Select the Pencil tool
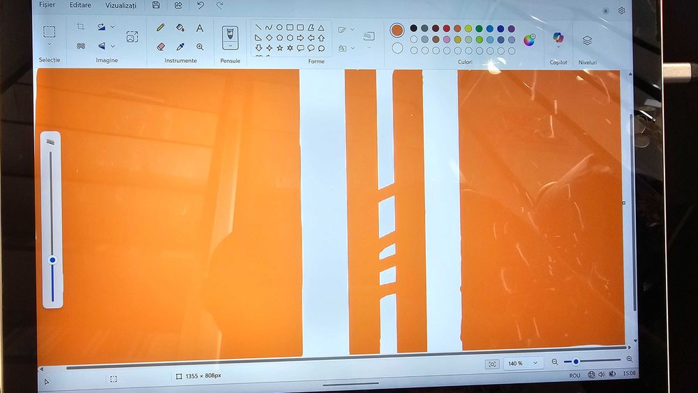698x393 pixels. tap(161, 28)
